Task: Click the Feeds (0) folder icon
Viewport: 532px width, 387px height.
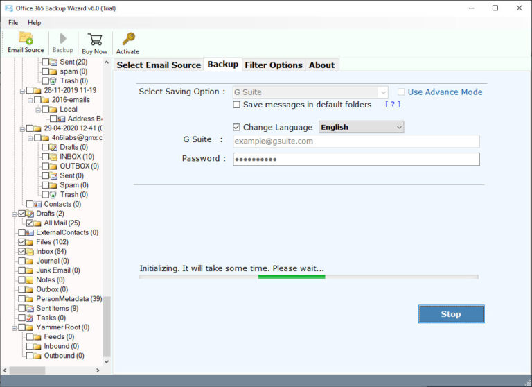Action: pyautogui.click(x=37, y=337)
